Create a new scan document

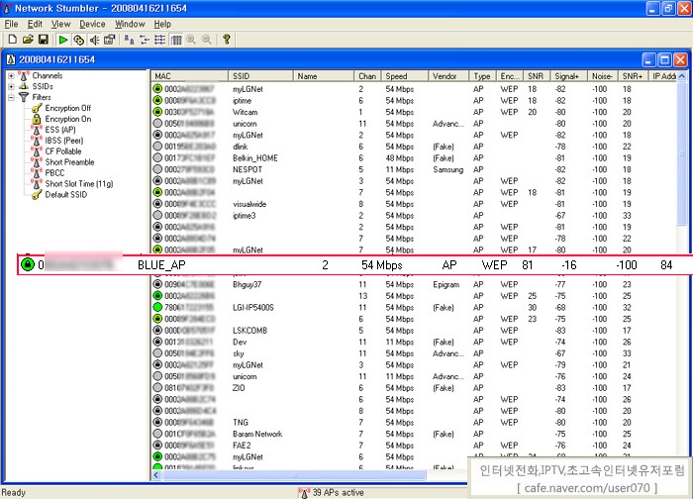tap(12, 40)
